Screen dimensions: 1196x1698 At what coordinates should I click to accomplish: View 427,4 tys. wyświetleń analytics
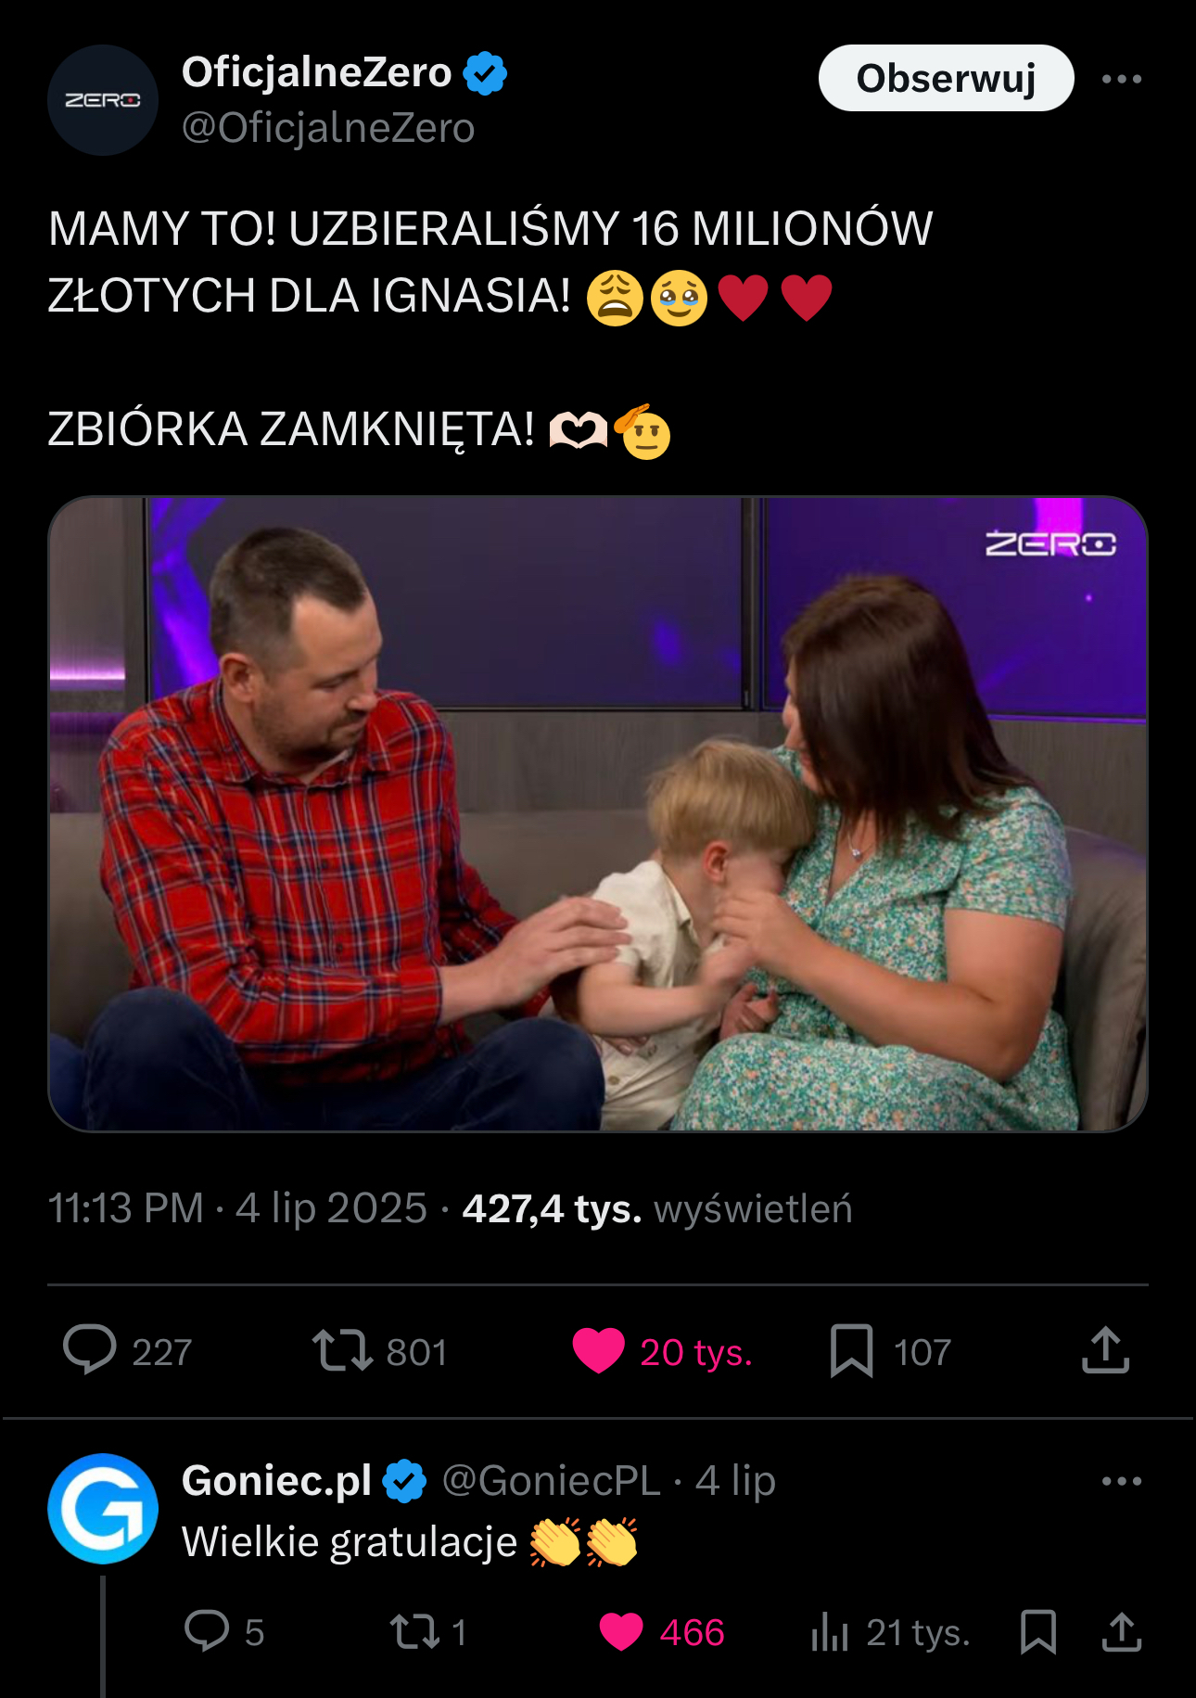click(x=657, y=1208)
